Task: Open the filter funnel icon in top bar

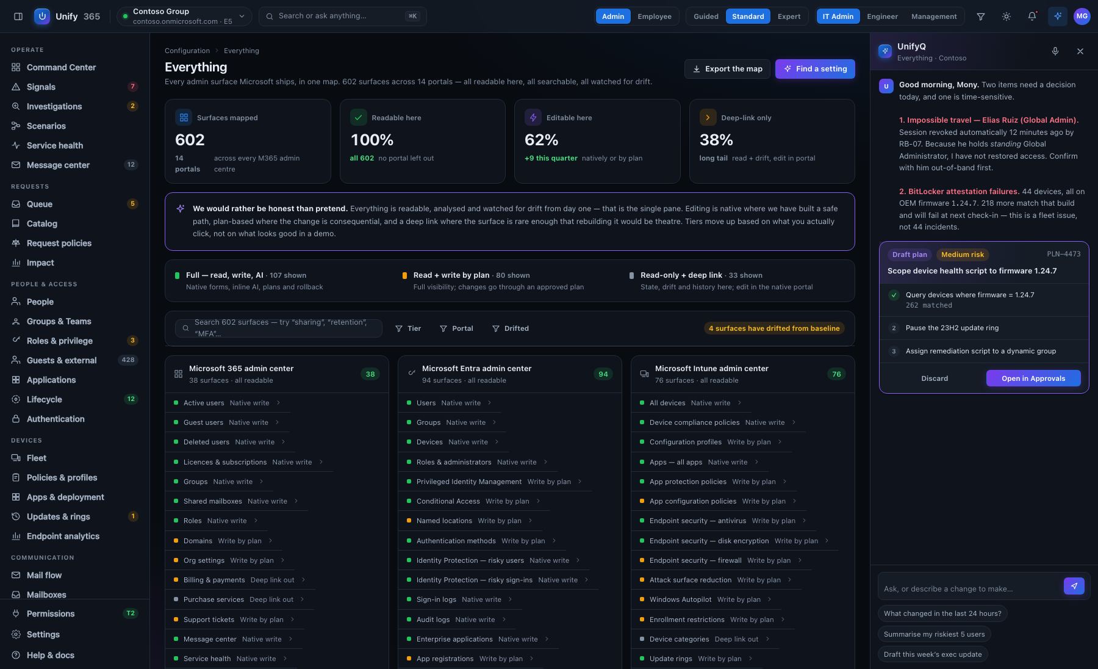Action: (x=981, y=16)
